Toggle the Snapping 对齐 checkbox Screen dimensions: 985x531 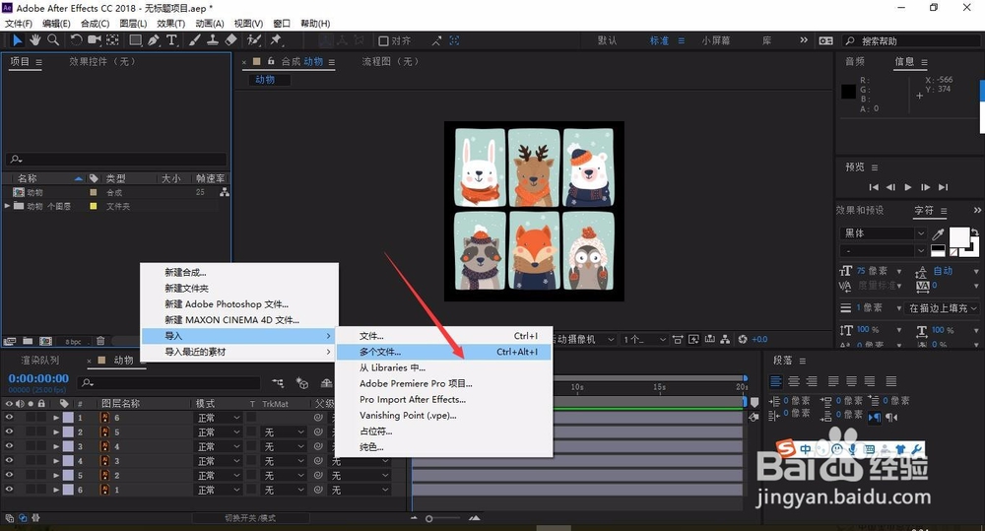tap(383, 40)
